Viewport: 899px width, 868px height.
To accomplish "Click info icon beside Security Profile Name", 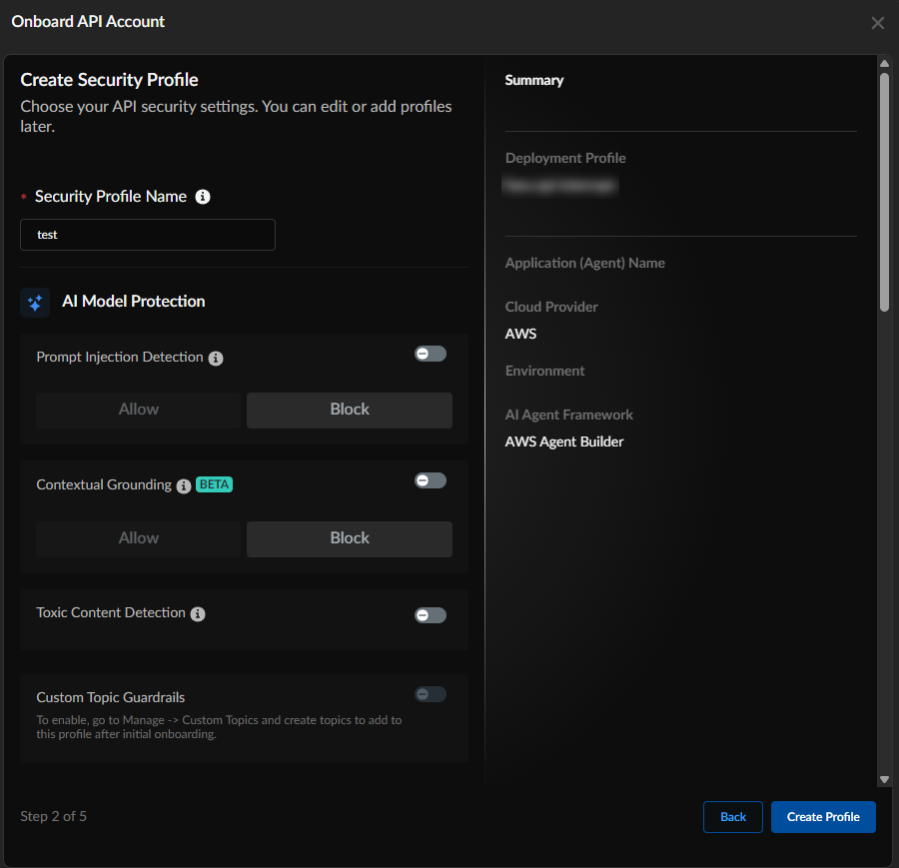I will [203, 197].
